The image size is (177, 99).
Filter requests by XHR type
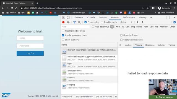118,27
